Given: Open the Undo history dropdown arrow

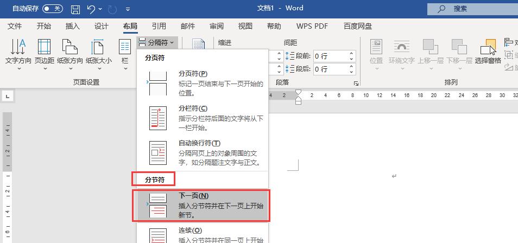Looking at the screenshot, I should click(x=100, y=9).
